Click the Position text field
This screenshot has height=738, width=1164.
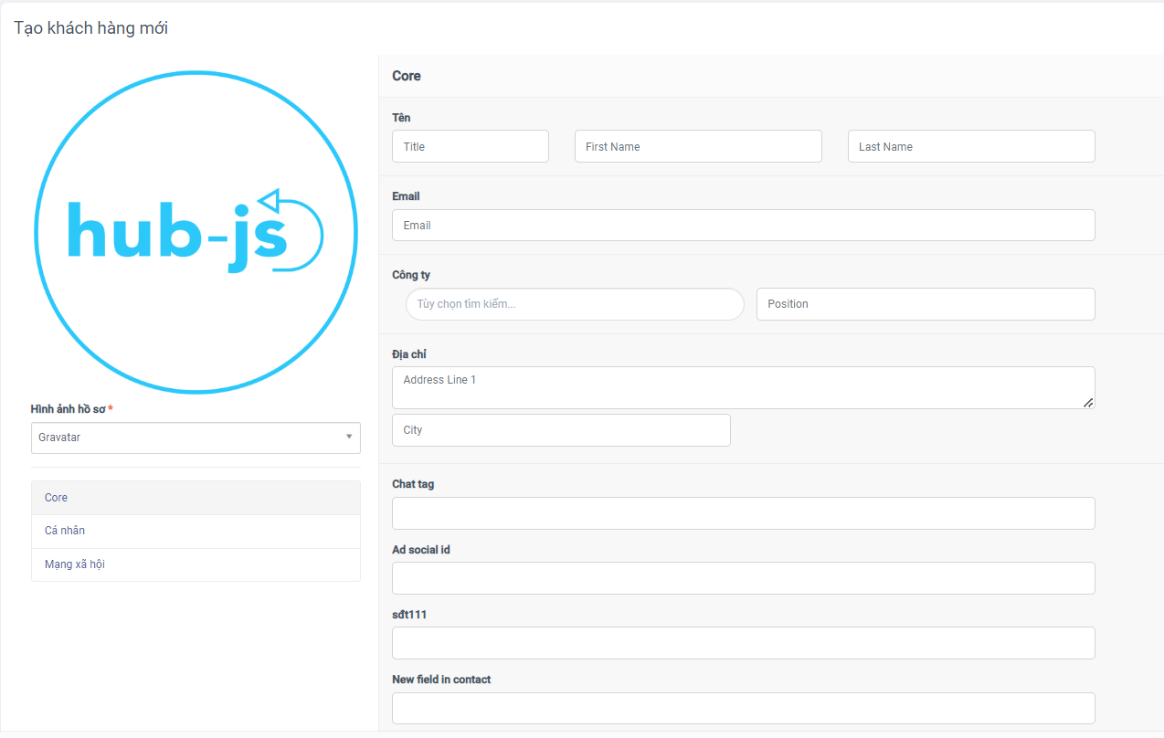(925, 304)
